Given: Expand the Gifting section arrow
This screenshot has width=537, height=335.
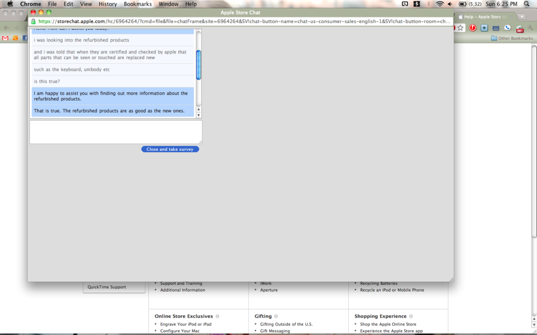Looking at the screenshot, I should click(x=276, y=316).
